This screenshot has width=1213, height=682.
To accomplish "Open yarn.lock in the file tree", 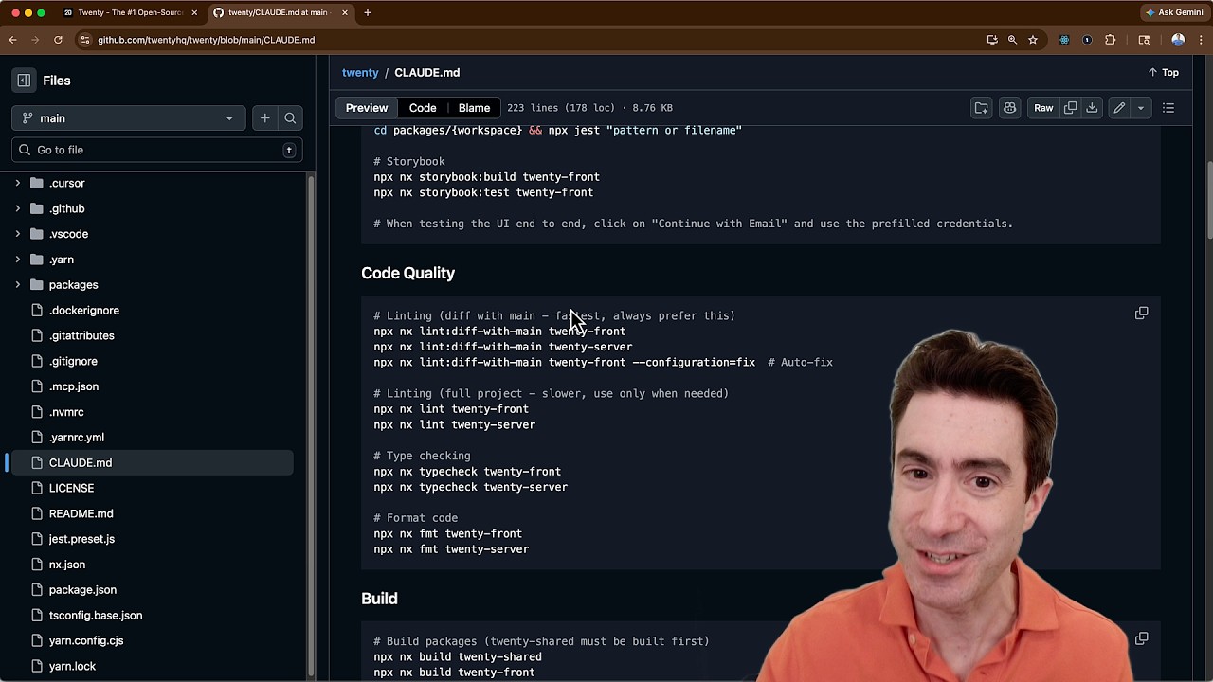I will 72,667.
